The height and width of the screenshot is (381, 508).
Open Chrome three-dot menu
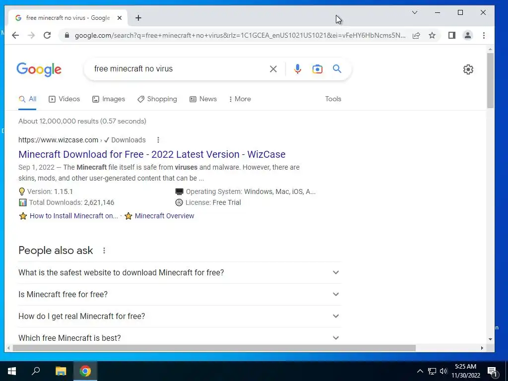pyautogui.click(x=484, y=35)
